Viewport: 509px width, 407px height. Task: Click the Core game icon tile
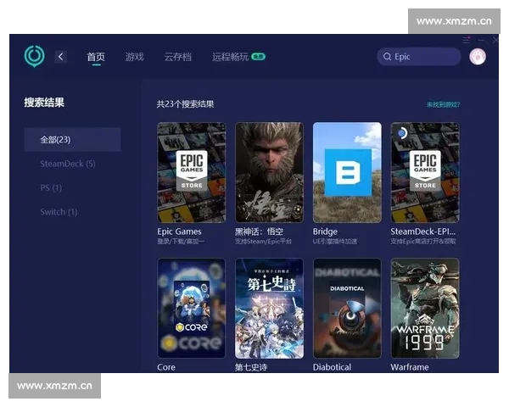tap(192, 308)
